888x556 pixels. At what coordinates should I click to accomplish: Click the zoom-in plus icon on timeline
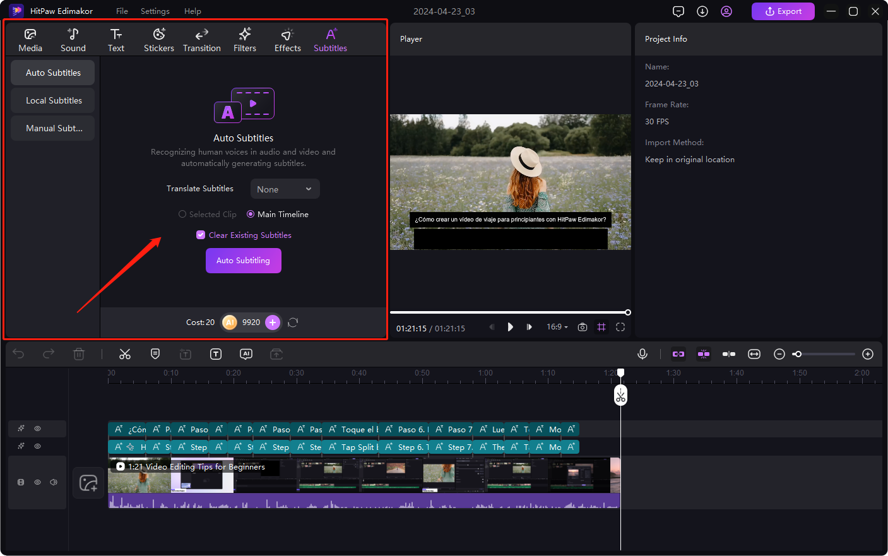coord(868,354)
